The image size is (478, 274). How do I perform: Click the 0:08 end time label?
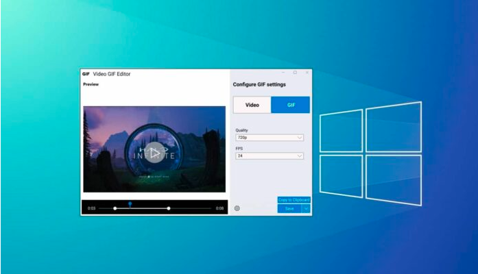(x=219, y=208)
